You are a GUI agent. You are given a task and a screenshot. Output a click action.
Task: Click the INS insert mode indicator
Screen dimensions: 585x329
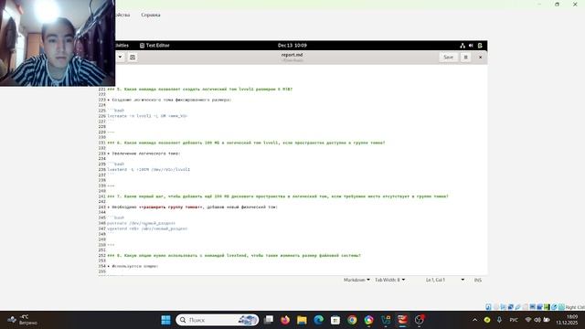pos(477,280)
